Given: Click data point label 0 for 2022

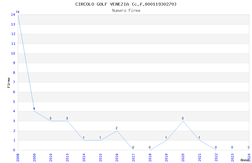Looking at the screenshot, I should pos(216,147).
